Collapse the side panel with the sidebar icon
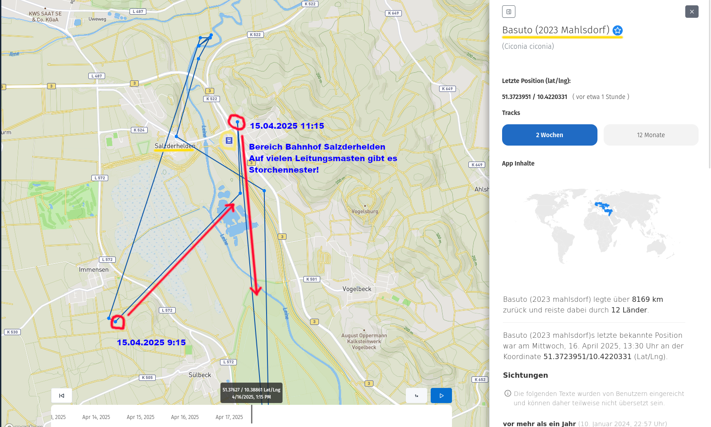The width and height of the screenshot is (711, 427). (508, 12)
